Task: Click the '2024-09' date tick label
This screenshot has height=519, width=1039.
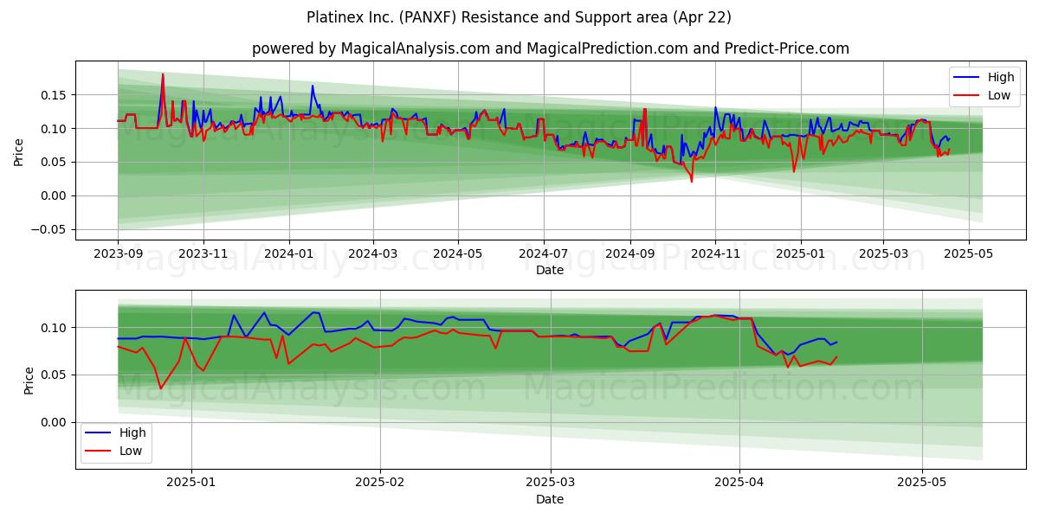Action: (x=630, y=253)
